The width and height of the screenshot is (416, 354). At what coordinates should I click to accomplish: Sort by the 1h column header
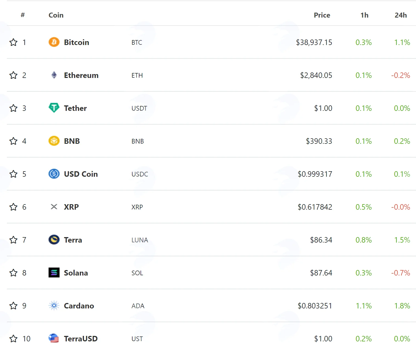pyautogui.click(x=364, y=15)
